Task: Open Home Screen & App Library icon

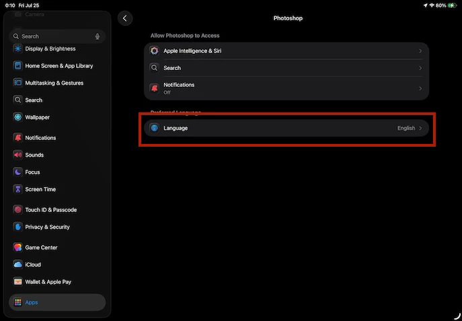Action: pyautogui.click(x=17, y=66)
